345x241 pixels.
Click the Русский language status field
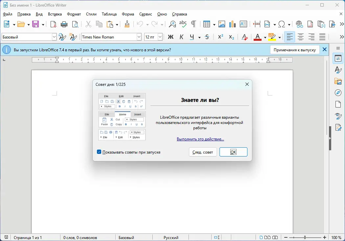pyautogui.click(x=171, y=238)
